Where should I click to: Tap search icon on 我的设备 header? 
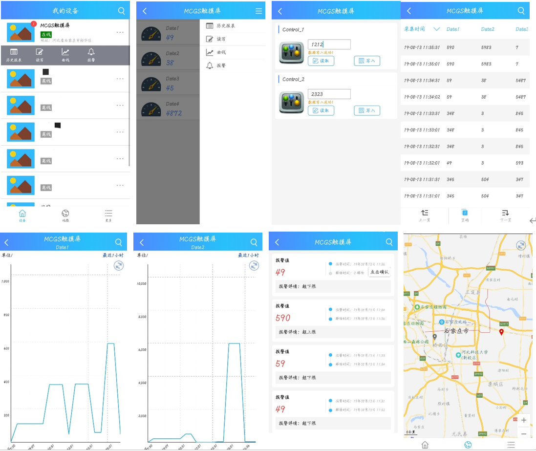(121, 11)
